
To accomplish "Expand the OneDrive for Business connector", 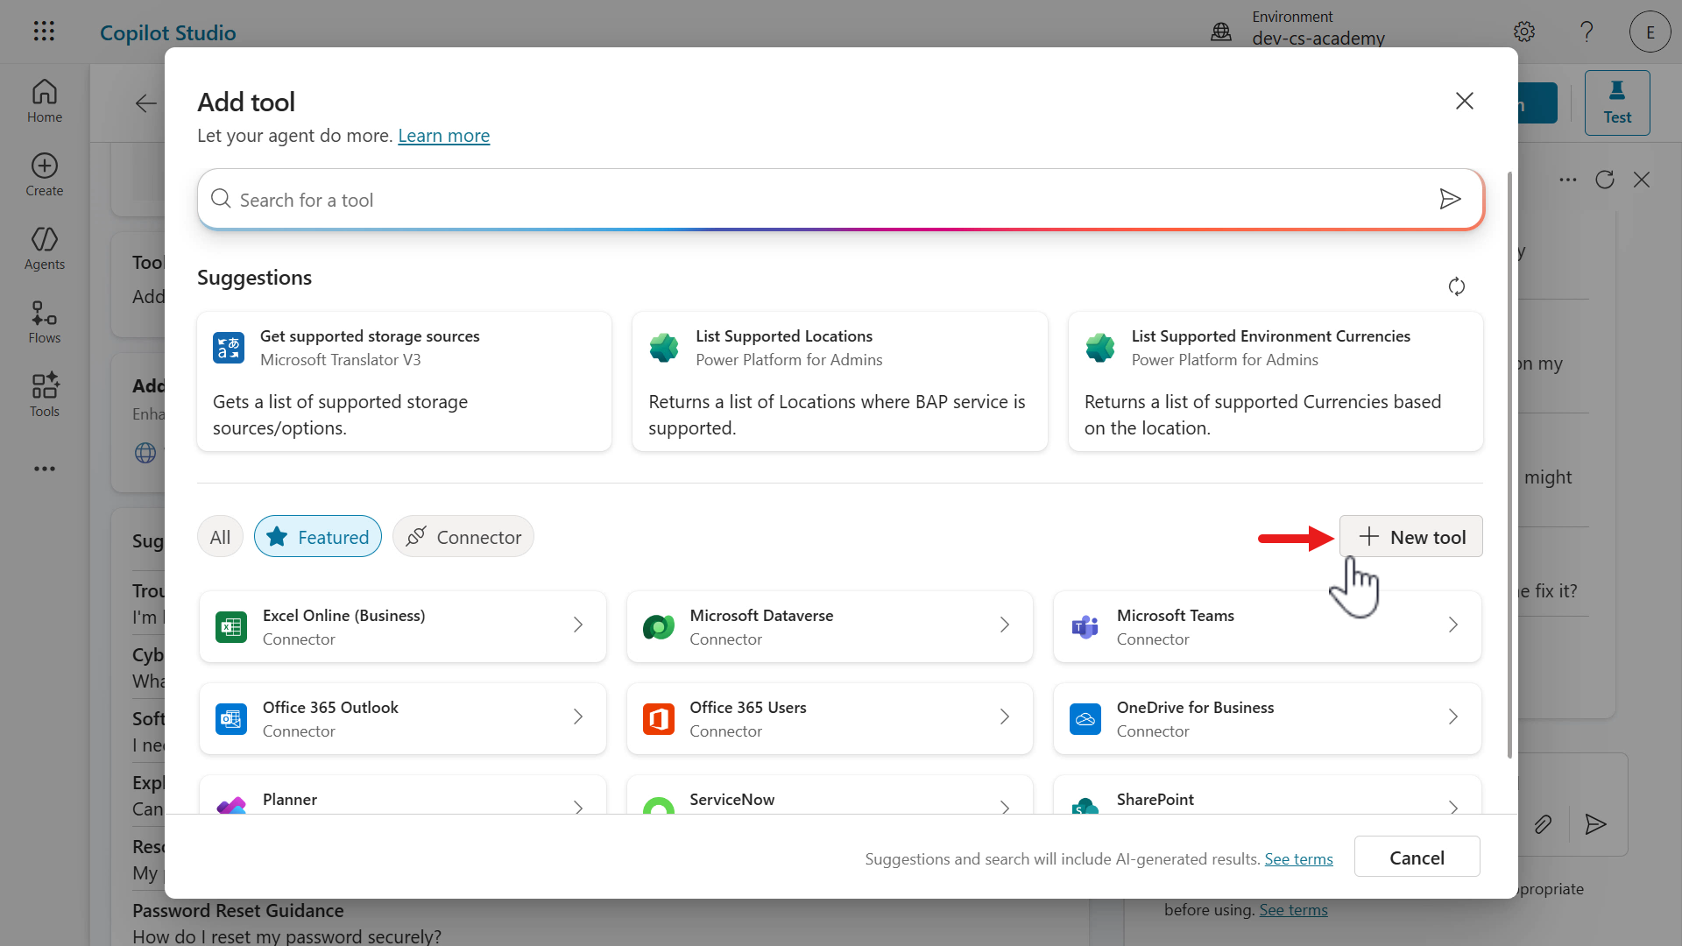I will [1266, 718].
